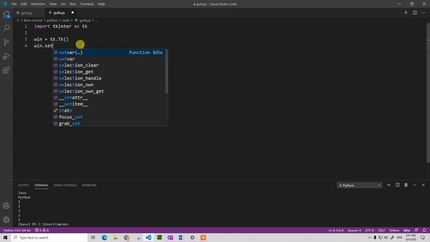Change file encoding UTF-8

(x=370, y=230)
